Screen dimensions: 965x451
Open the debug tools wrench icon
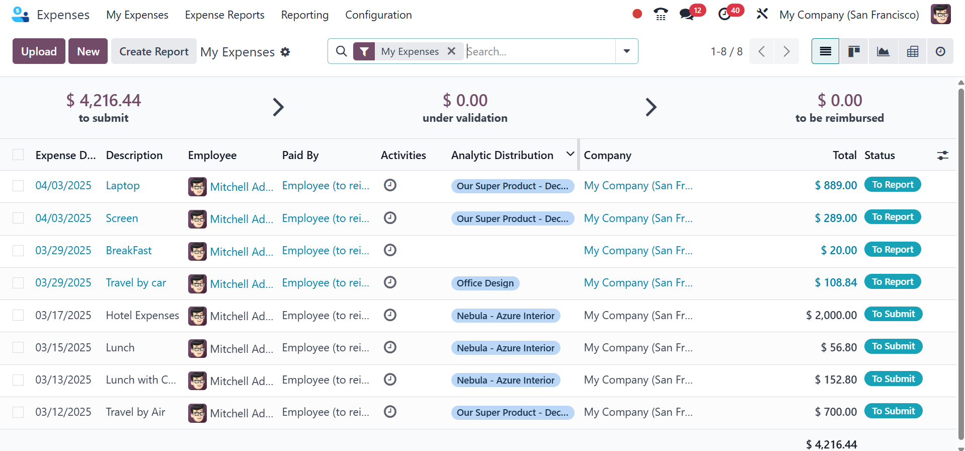click(762, 14)
